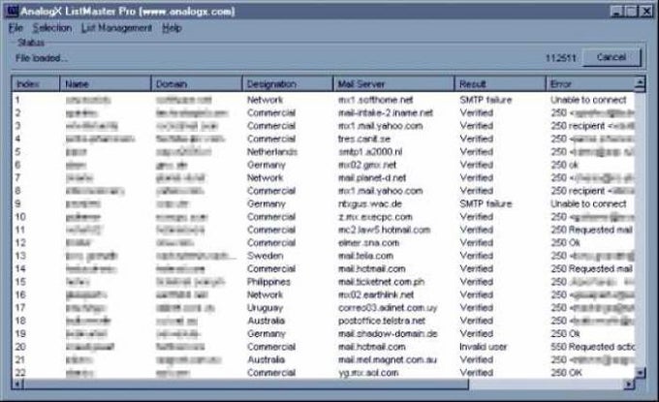Select mail server elmer.sna.com
Screen dimensions: 659x402
click(368, 243)
